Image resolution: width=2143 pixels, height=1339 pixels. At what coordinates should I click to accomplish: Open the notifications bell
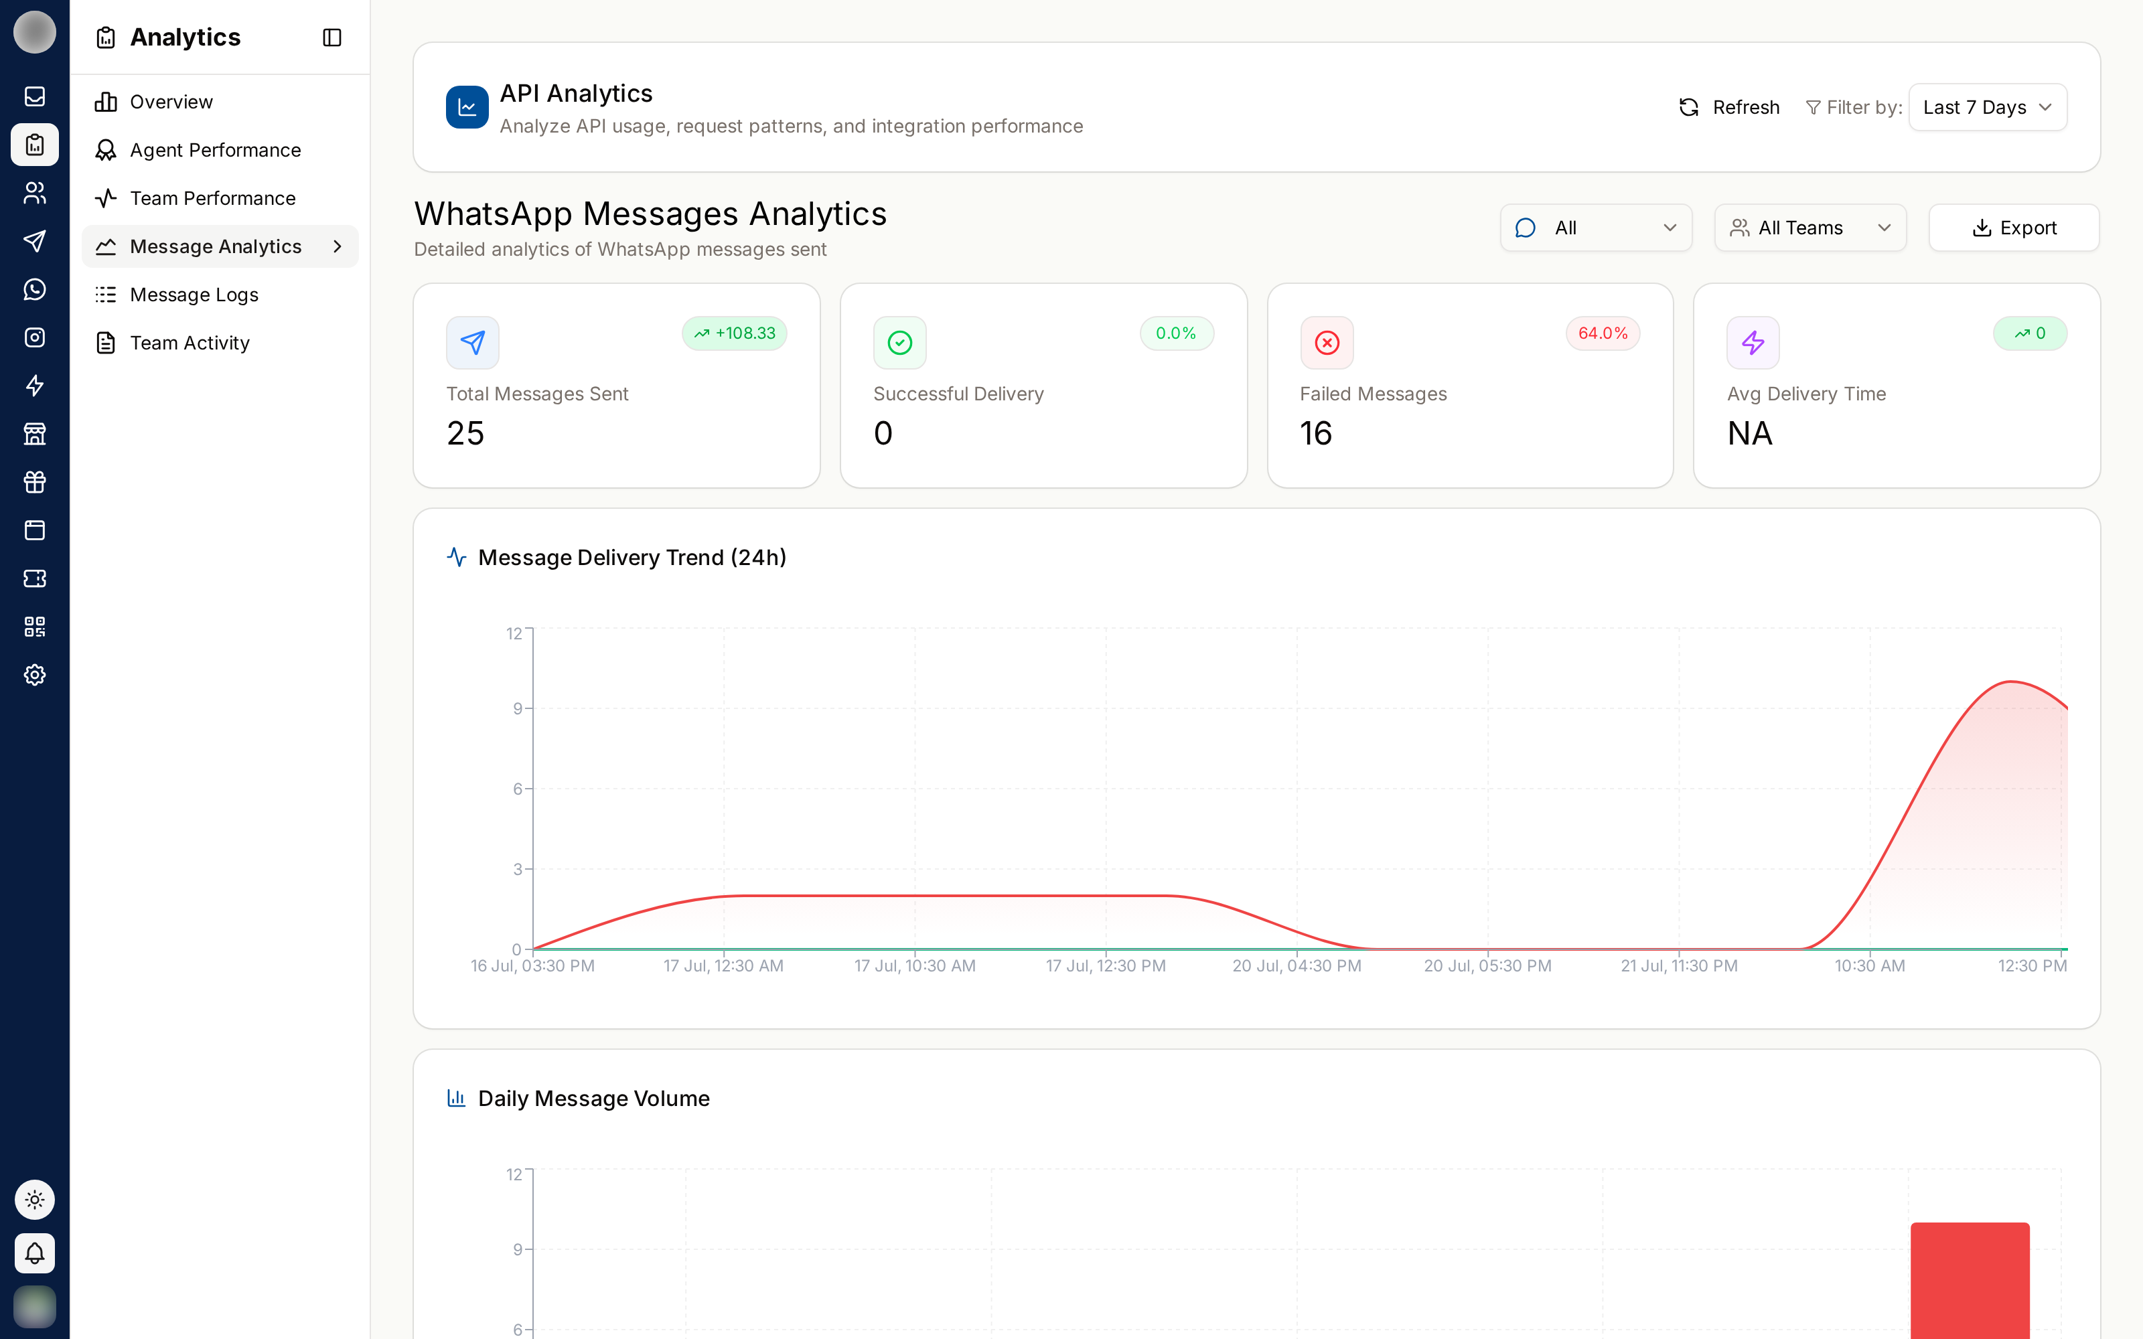35,1253
